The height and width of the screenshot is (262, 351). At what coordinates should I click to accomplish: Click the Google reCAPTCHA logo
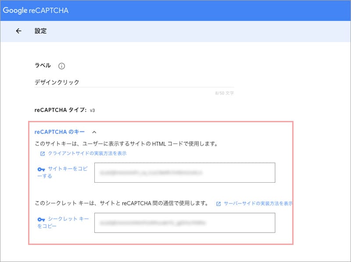pyautogui.click(x=36, y=10)
